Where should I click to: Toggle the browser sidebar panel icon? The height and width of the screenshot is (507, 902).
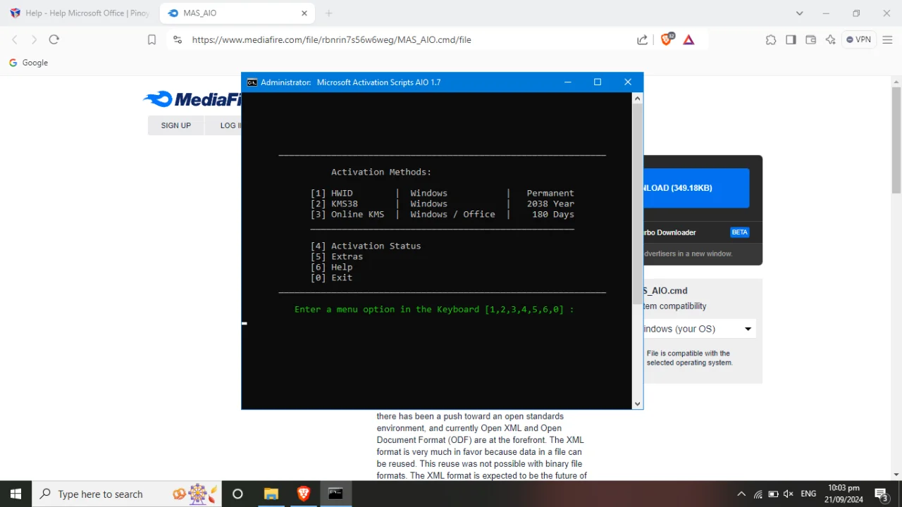pos(791,40)
